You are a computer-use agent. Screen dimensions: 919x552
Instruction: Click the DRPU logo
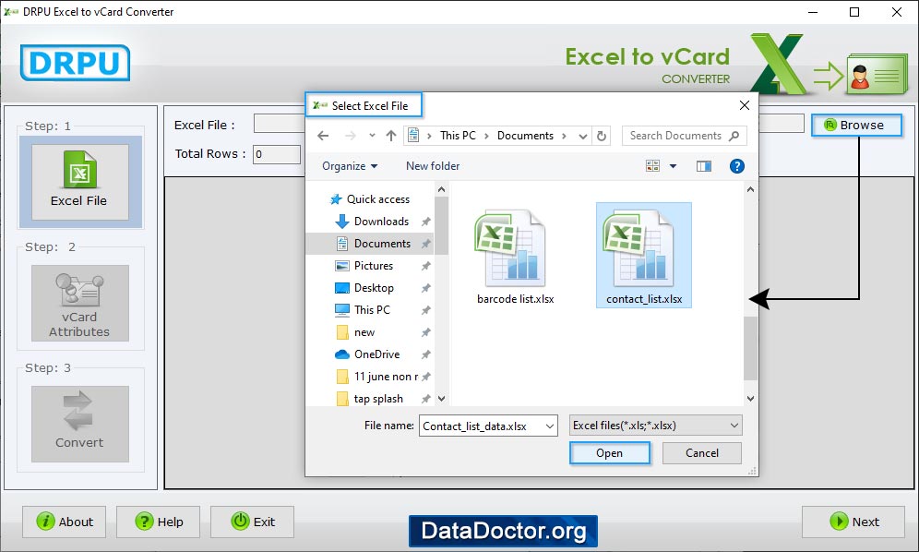pyautogui.click(x=75, y=63)
